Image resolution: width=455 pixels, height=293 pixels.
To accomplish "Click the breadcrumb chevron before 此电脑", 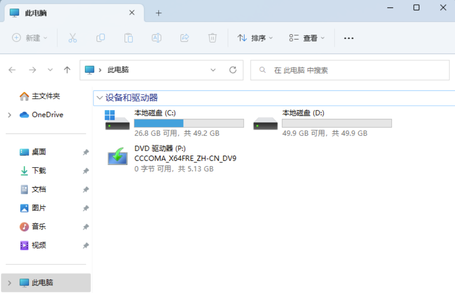I will pyautogui.click(x=100, y=70).
